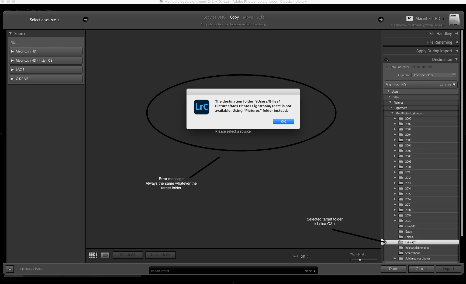Click the TO badge before Macintosh HD

(x=409, y=18)
